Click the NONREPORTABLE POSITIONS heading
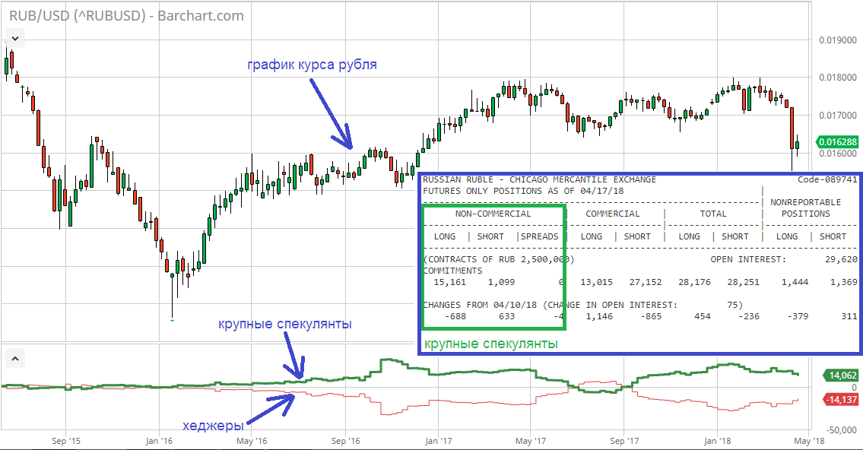Image resolution: width=863 pixels, height=450 pixels. pos(806,208)
